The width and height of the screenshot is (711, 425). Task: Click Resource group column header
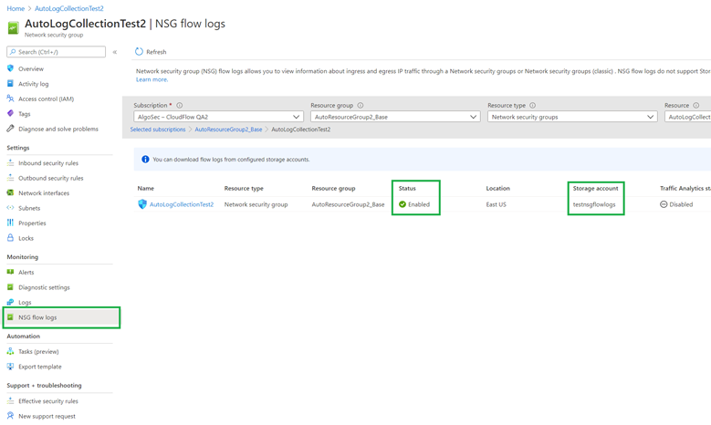[x=333, y=188]
